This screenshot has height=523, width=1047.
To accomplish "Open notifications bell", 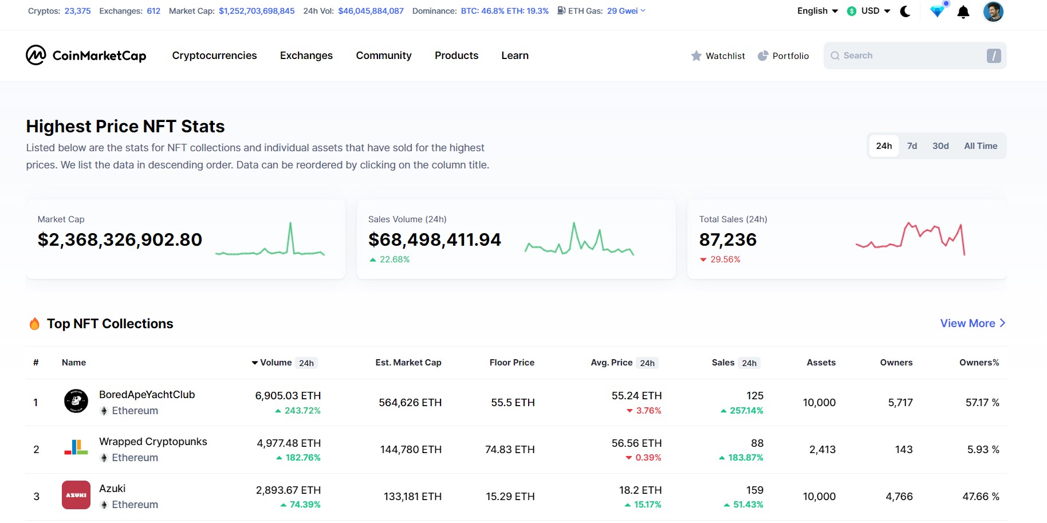I will tap(963, 11).
